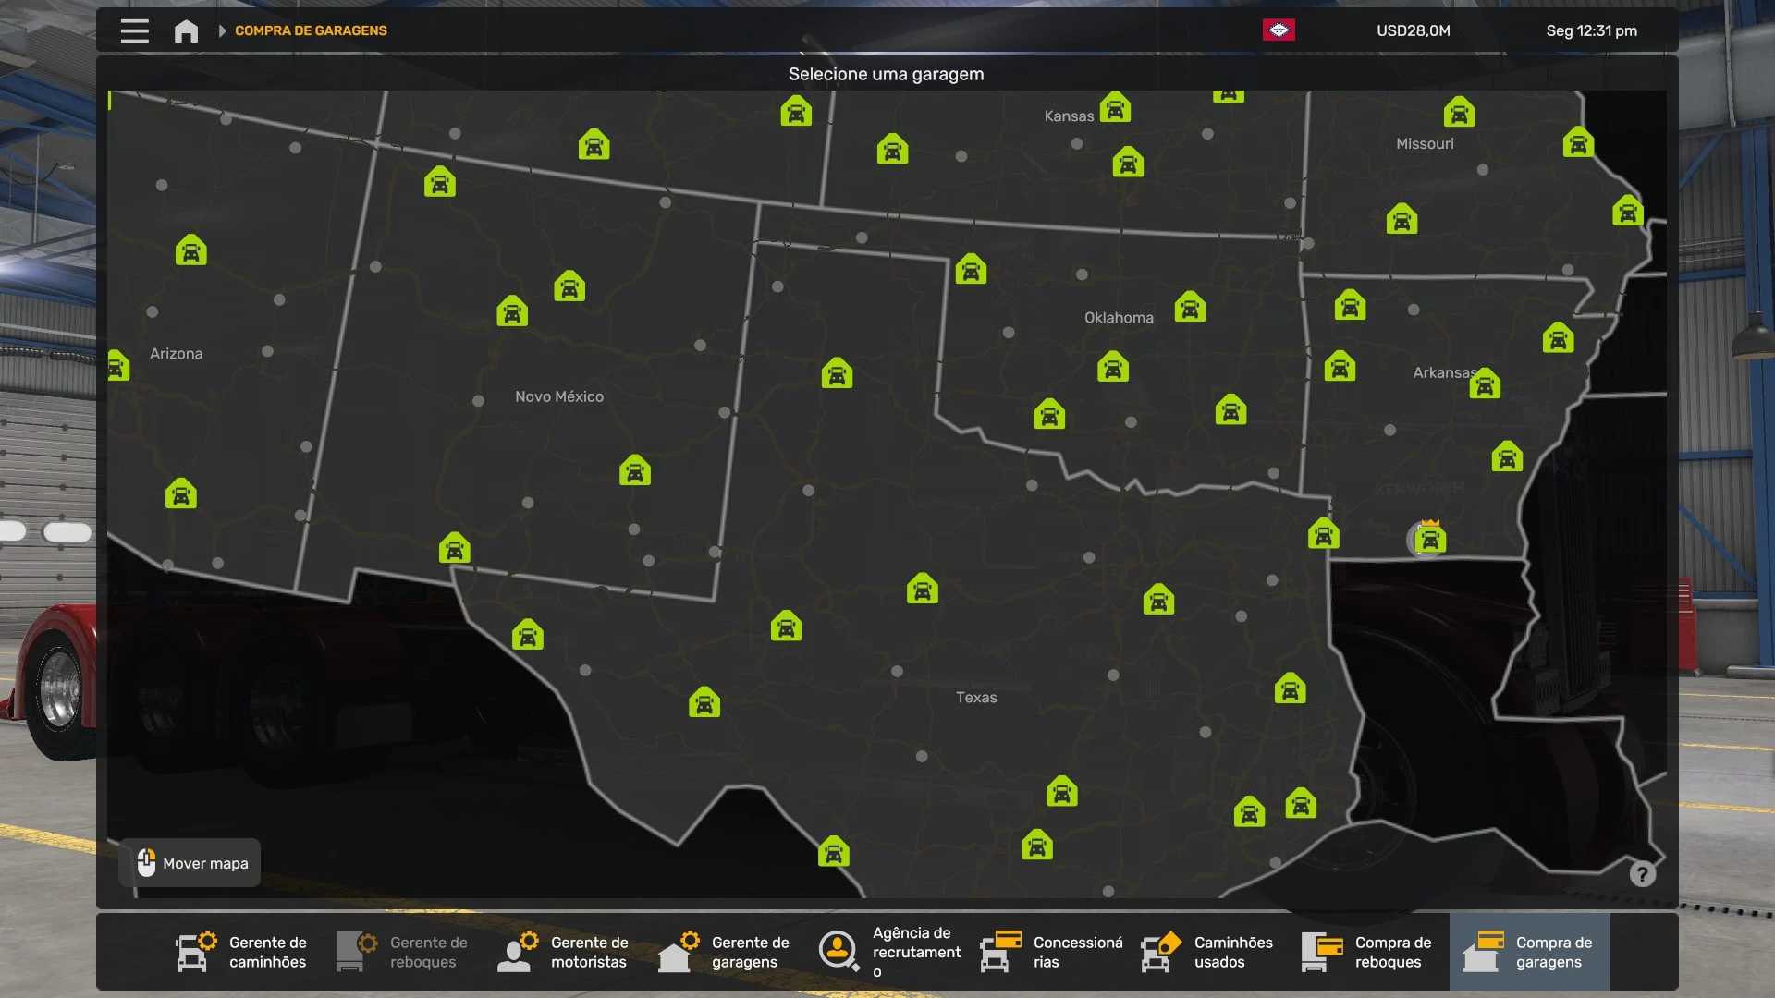Select the headquarters garage with crown
The height and width of the screenshot is (998, 1775).
point(1429,539)
